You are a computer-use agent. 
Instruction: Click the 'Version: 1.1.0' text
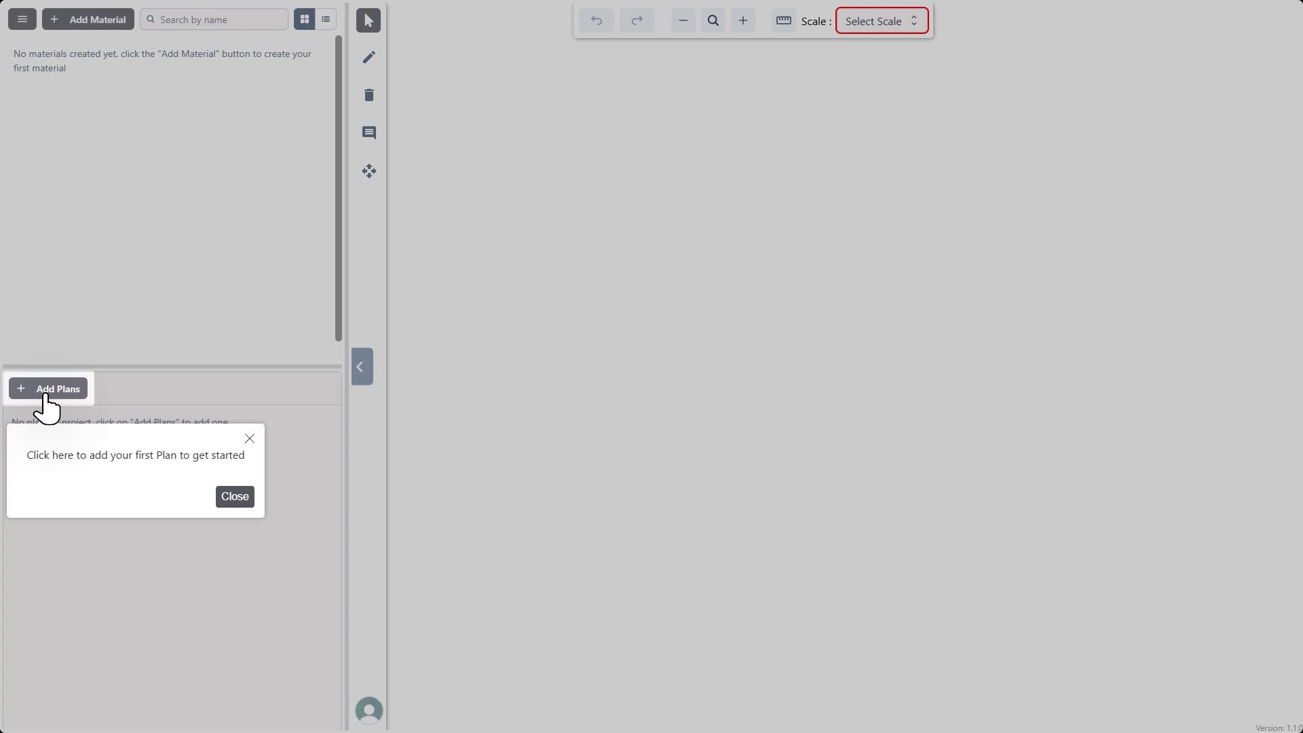1279,728
